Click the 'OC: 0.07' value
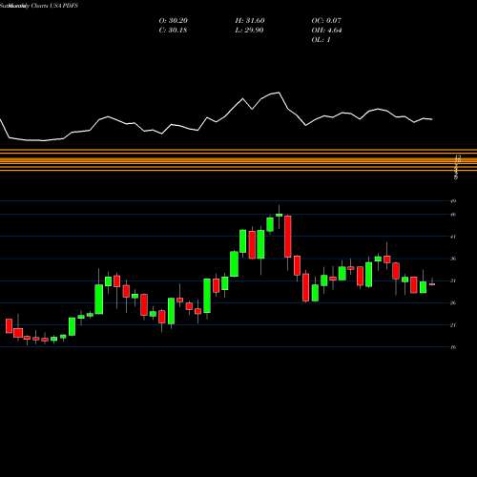 pos(326,21)
